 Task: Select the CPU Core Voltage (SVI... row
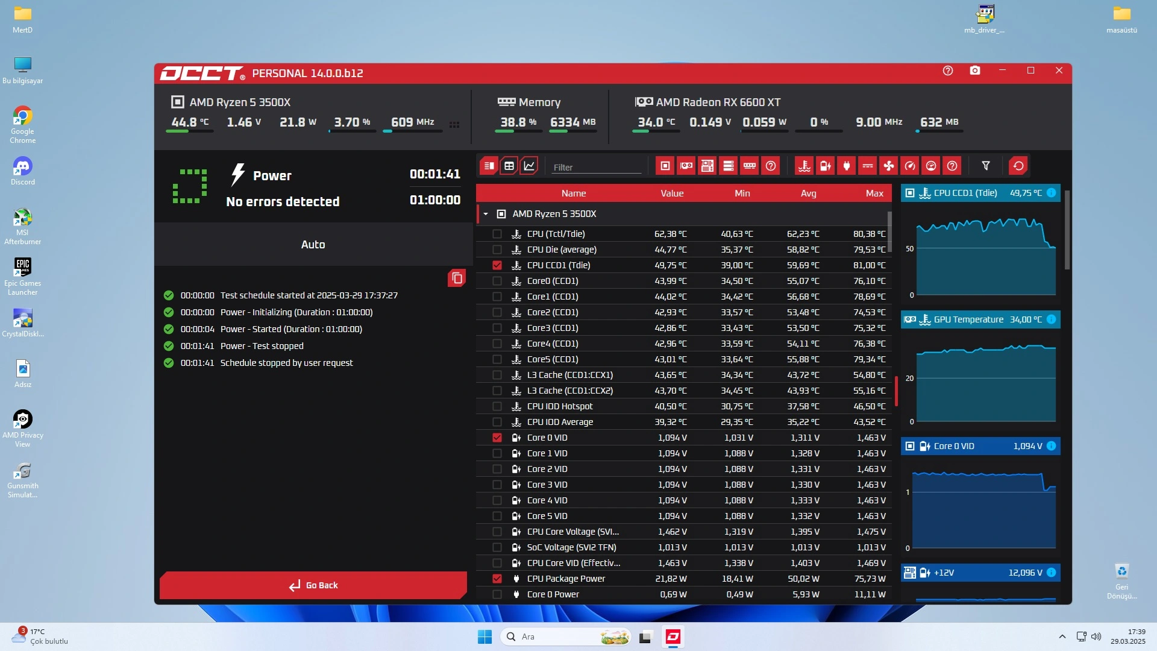click(683, 532)
